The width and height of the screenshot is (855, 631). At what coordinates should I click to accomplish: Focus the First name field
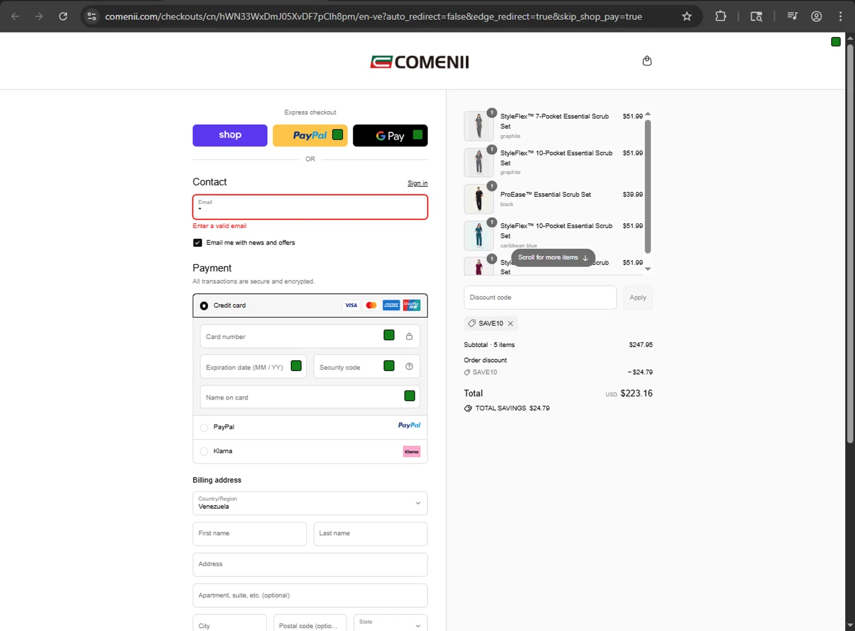click(x=250, y=534)
